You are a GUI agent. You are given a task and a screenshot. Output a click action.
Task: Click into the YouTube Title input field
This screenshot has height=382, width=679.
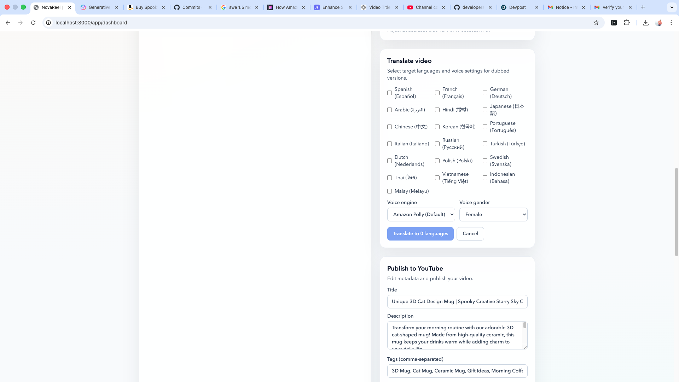click(x=457, y=302)
